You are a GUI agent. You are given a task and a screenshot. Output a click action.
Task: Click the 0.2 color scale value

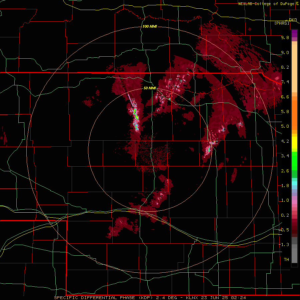click(285, 215)
